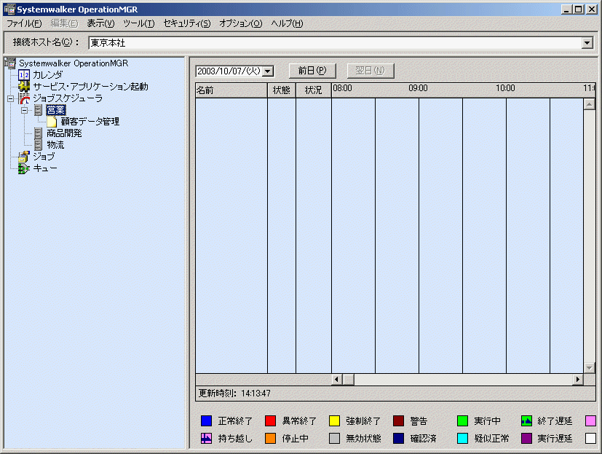Select the ジョブ tree label
The width and height of the screenshot is (602, 454).
tap(44, 157)
